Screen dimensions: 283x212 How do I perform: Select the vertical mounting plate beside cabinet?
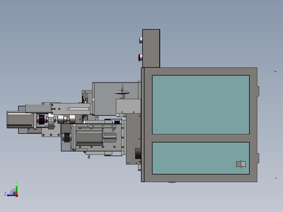coord(134,139)
